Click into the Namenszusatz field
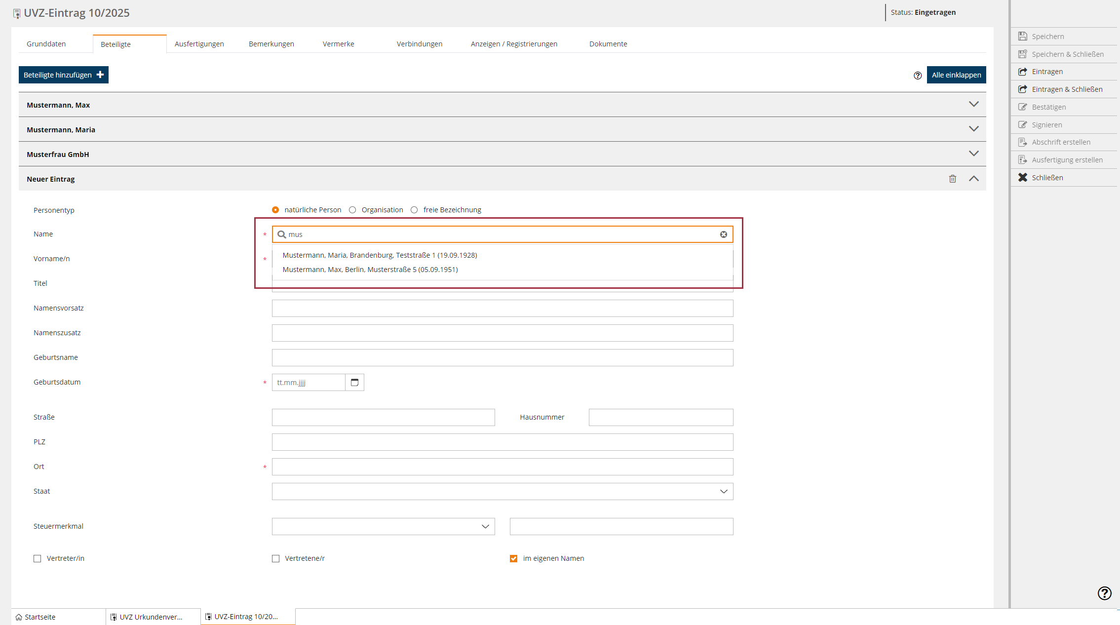Viewport: 1120px width, 625px height. coord(502,333)
